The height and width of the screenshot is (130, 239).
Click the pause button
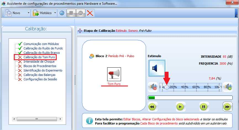[204, 107]
